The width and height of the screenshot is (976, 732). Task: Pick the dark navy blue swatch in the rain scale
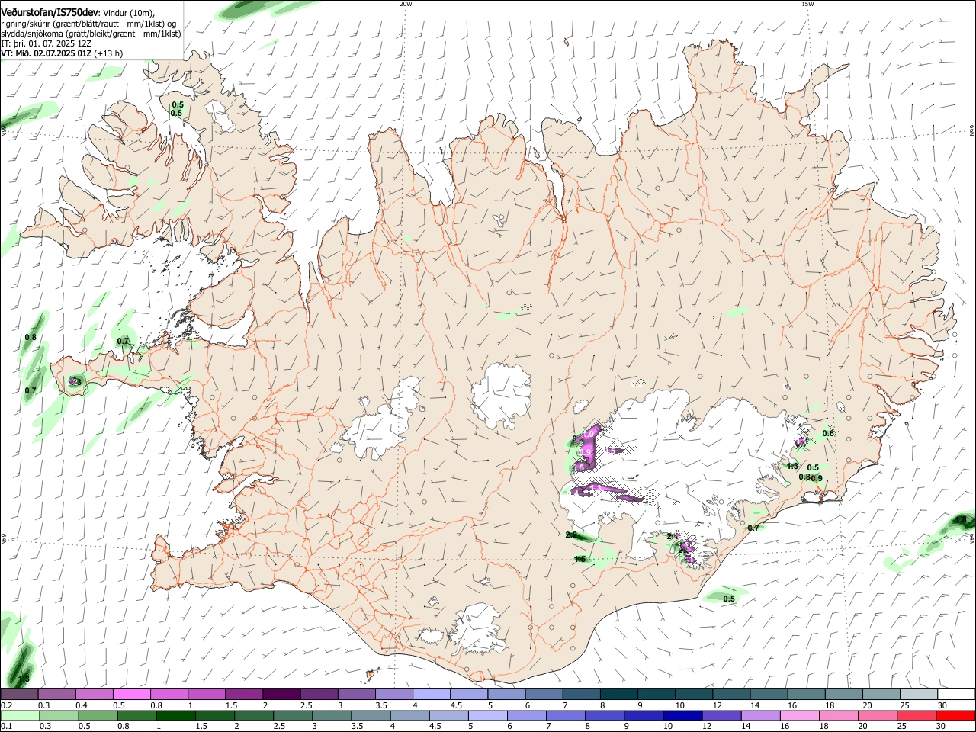(x=681, y=715)
